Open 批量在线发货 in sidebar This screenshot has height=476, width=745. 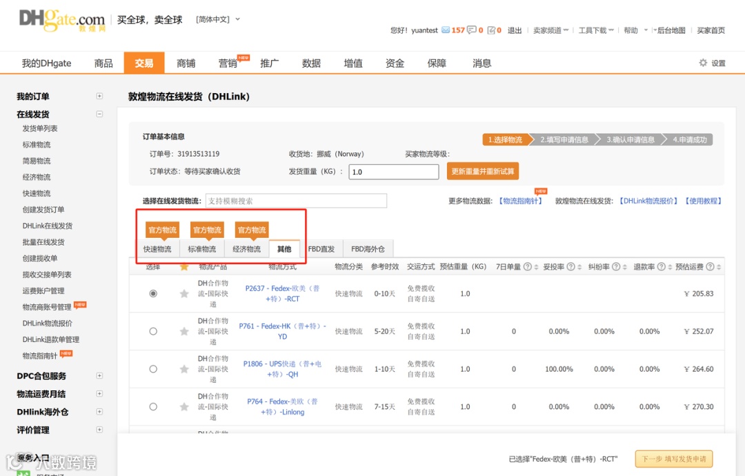tap(43, 242)
